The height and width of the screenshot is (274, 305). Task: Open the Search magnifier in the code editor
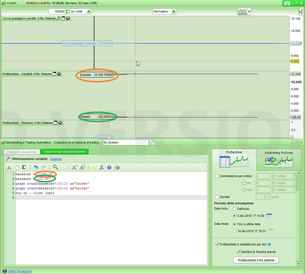click(56, 167)
